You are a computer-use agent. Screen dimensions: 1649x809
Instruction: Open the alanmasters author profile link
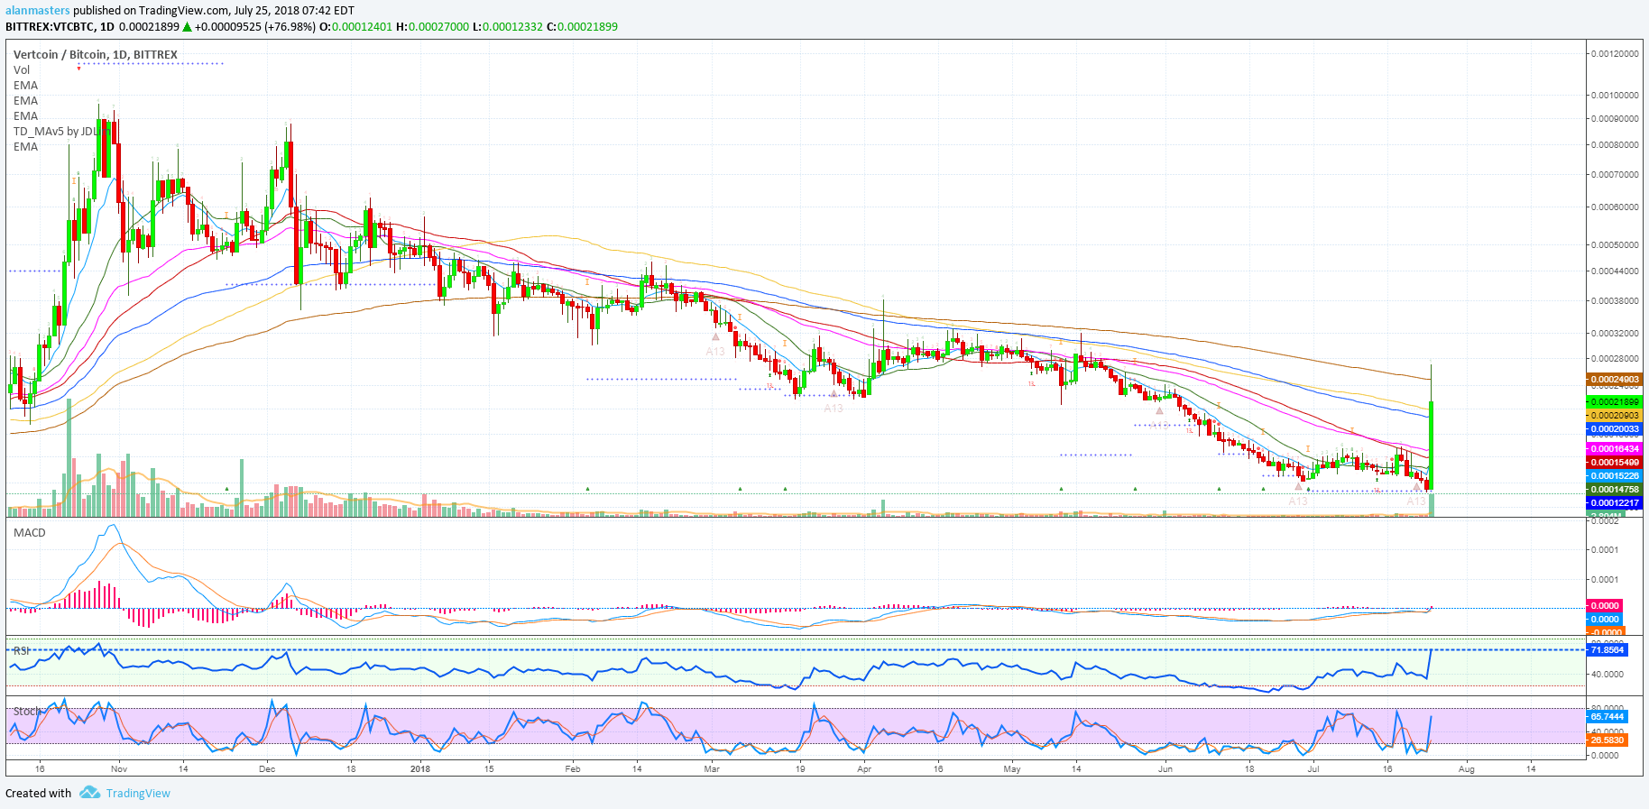click(x=38, y=11)
